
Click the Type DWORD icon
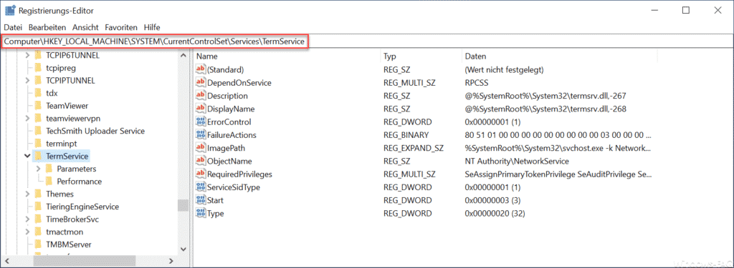[x=201, y=214]
